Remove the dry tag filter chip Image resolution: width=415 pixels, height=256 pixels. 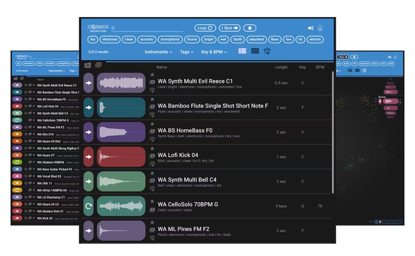coord(93,39)
